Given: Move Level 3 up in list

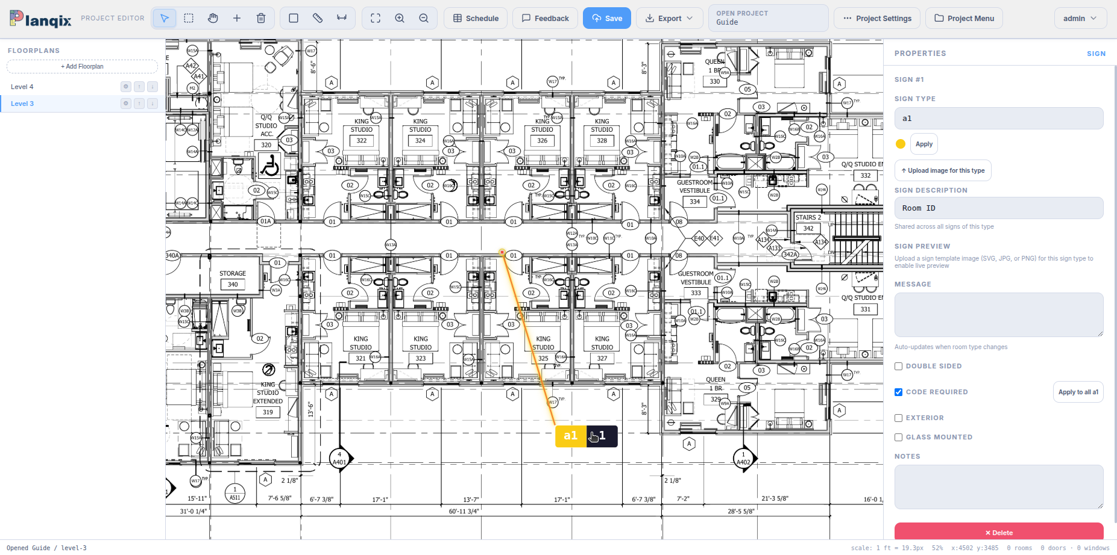Looking at the screenshot, I should [139, 104].
